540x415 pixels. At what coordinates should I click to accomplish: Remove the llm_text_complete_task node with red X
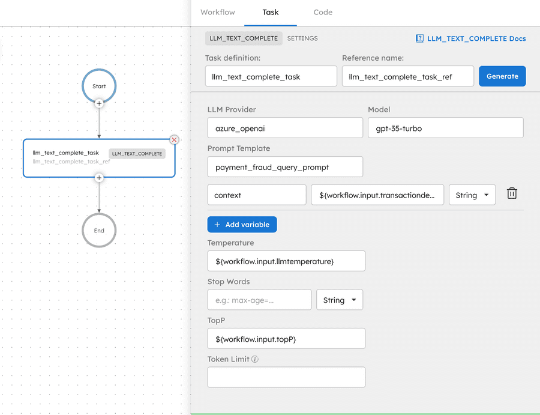(x=175, y=140)
